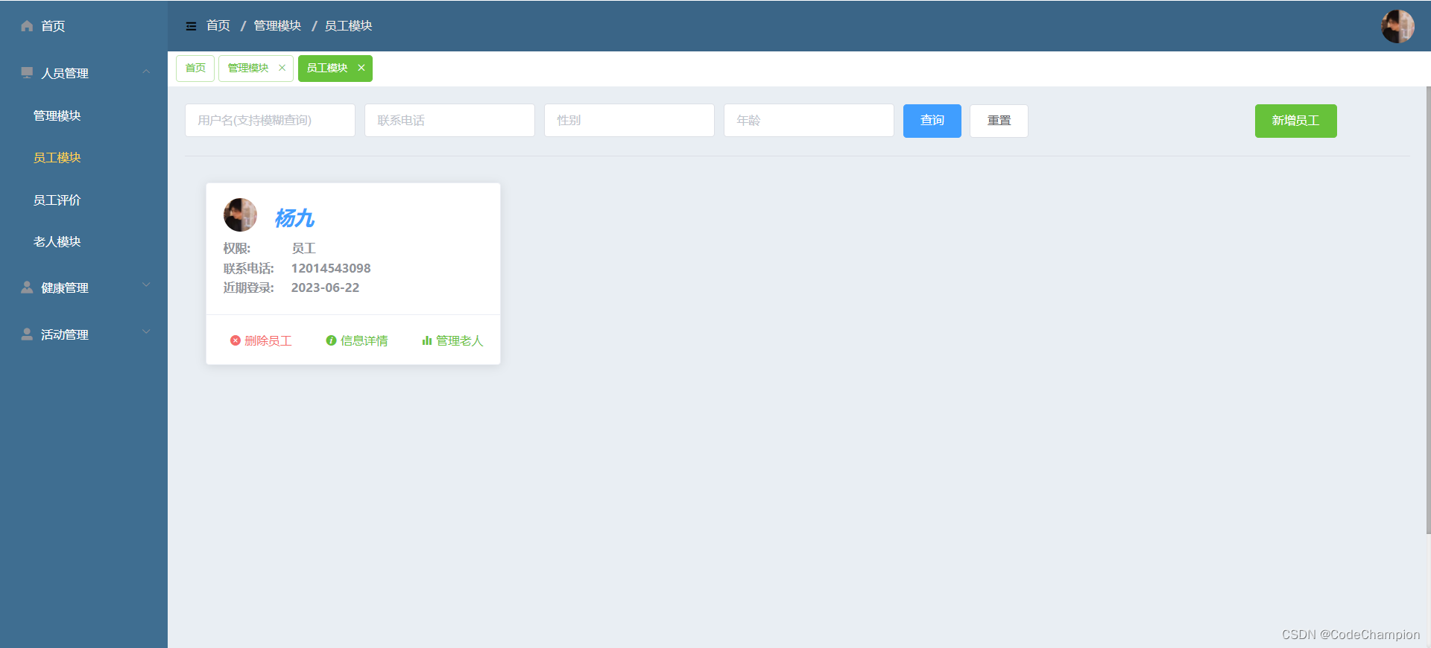Select 管理模块 in the sidebar
The width and height of the screenshot is (1431, 648).
coord(57,115)
